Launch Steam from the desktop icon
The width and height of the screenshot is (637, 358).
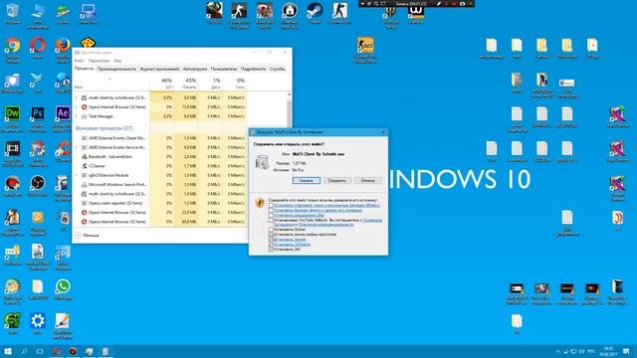(315, 12)
